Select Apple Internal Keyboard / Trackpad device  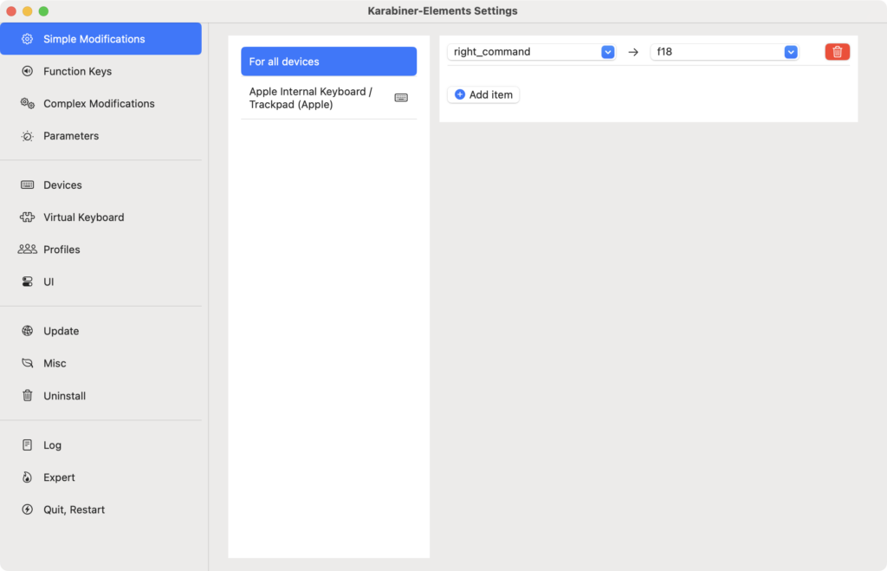click(x=328, y=98)
